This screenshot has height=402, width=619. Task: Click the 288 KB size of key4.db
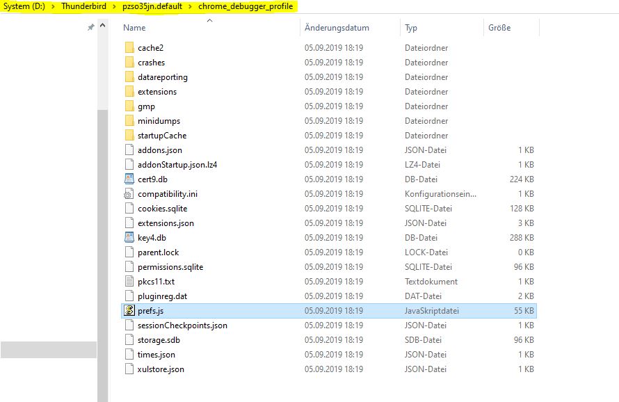(x=522, y=238)
